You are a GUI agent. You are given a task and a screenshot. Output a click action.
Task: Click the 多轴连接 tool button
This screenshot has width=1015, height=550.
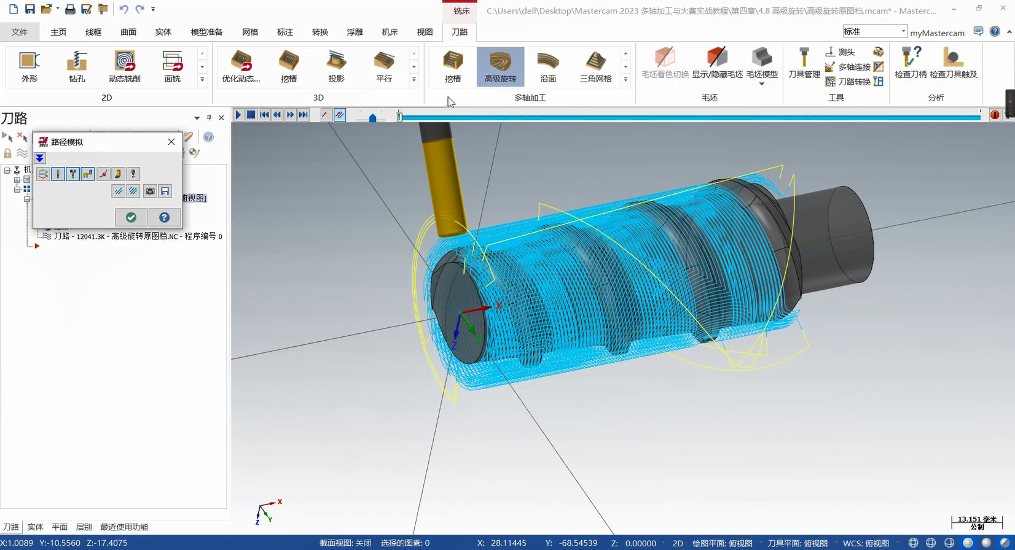click(x=848, y=67)
